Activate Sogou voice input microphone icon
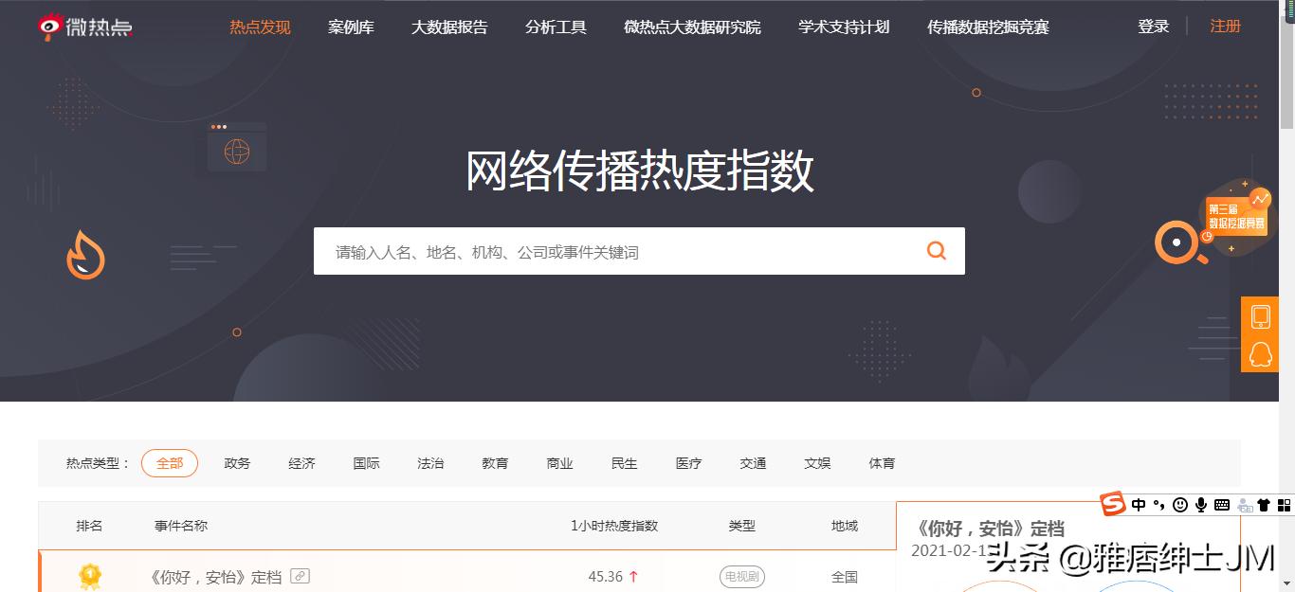This screenshot has width=1295, height=592. click(x=1201, y=505)
